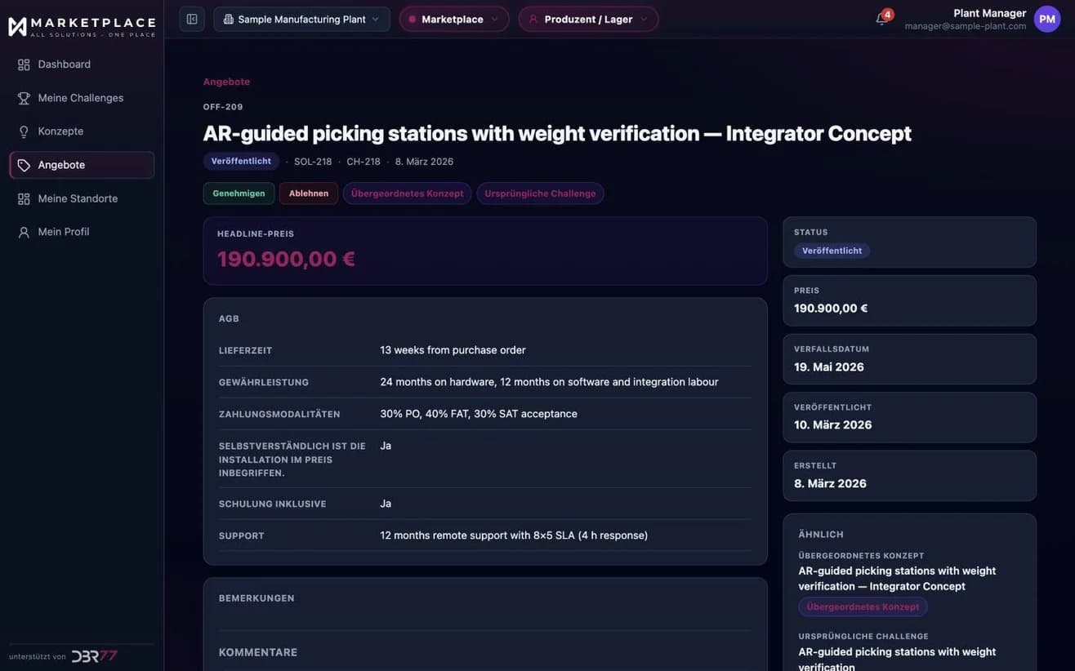1075x671 pixels.
Task: Click the Meine Challenges trophy icon
Action: coord(24,98)
